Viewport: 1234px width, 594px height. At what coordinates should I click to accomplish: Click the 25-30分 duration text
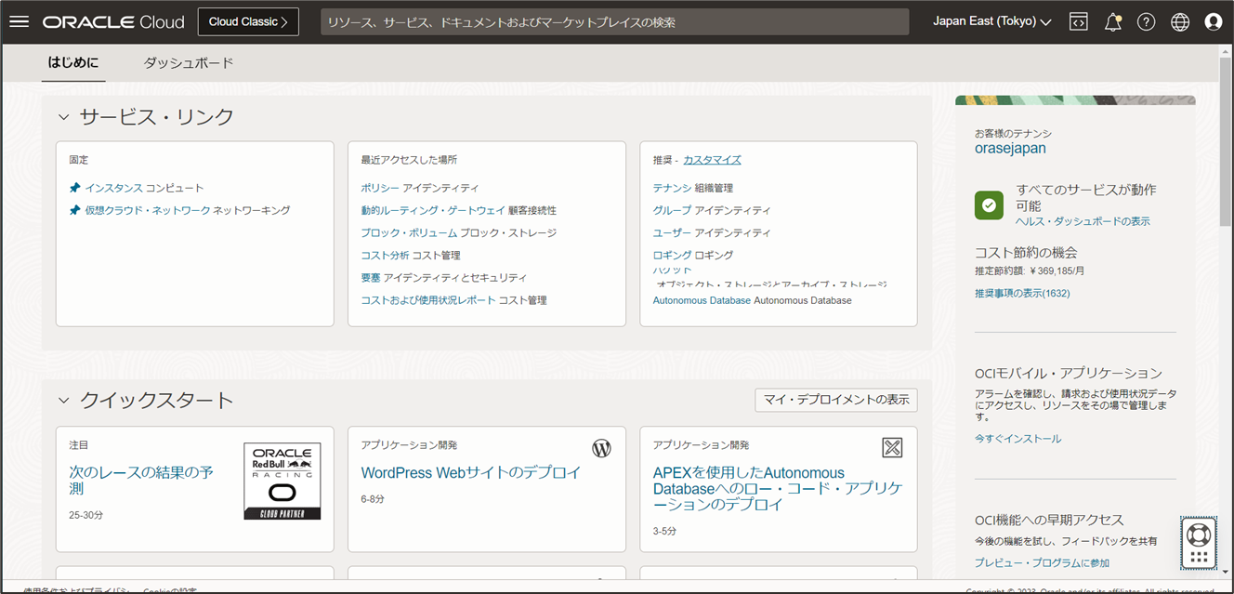tap(85, 514)
